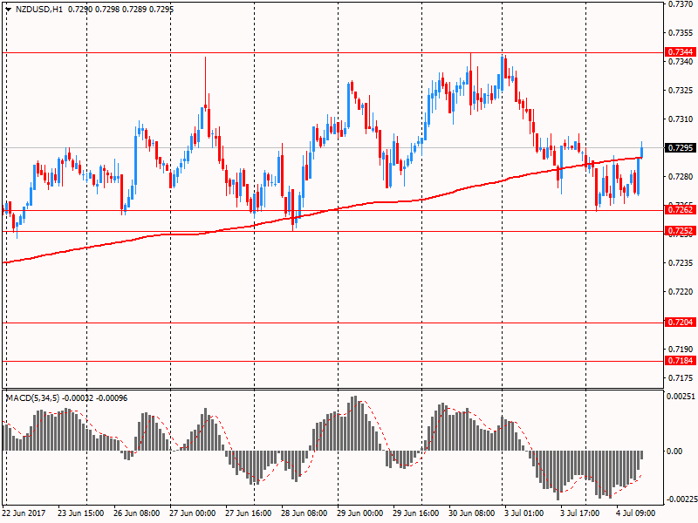Click the OHLC values 0.7290 0.7298 0.7289 0.7295
Image resolution: width=698 pixels, height=523 pixels.
[120, 9]
